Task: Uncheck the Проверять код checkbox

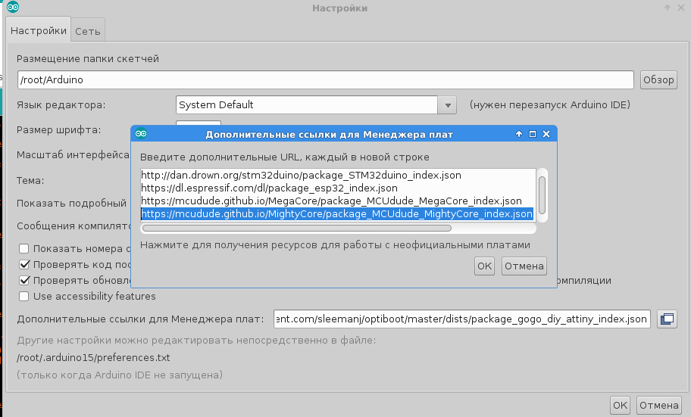Action: 24,264
